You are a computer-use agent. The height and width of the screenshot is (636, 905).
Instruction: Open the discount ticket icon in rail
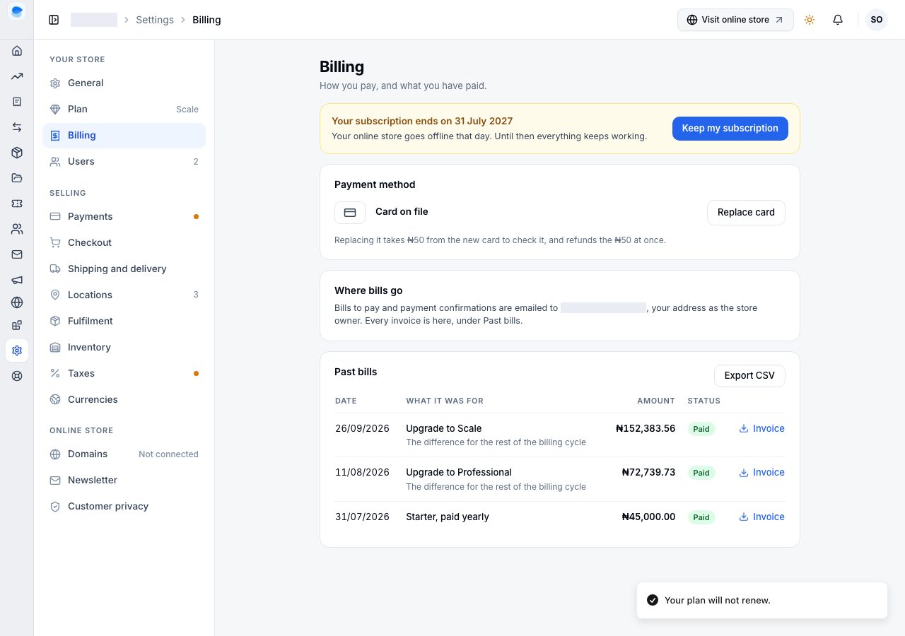pos(17,204)
